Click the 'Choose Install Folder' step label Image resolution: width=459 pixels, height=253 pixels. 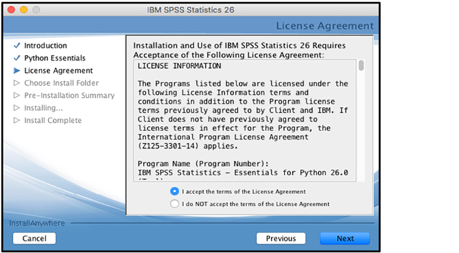tap(62, 83)
